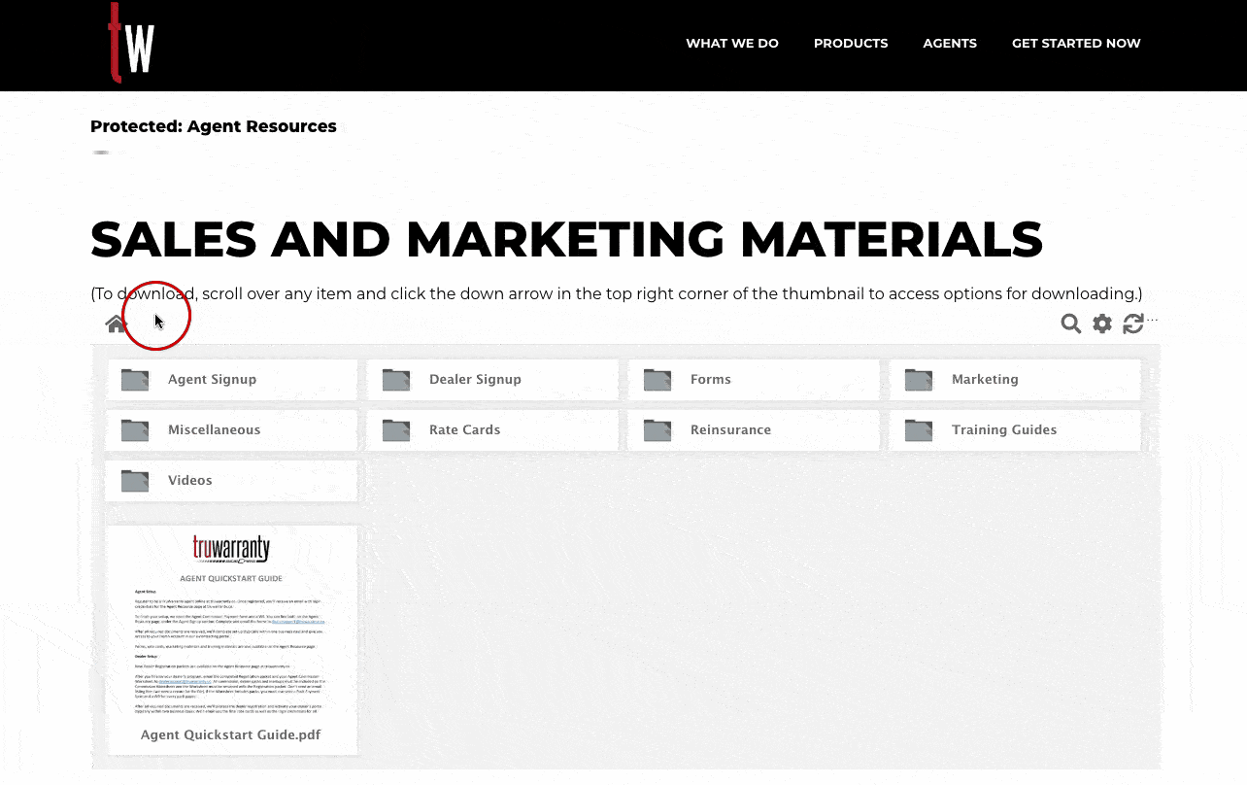Open the Marketing folder label

tap(985, 380)
